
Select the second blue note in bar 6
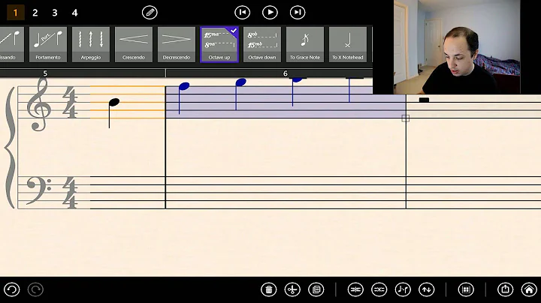[x=241, y=82]
